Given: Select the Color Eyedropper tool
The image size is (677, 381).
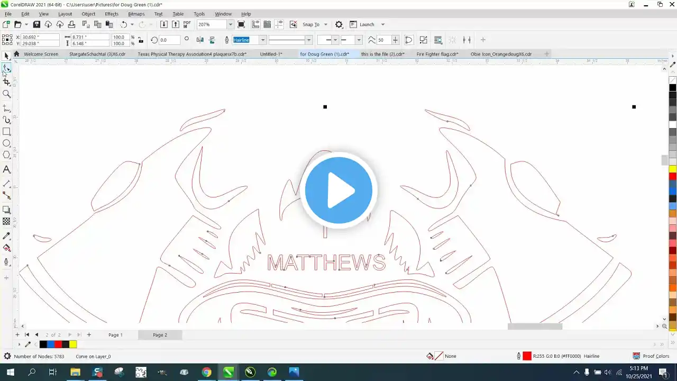Looking at the screenshot, I should click(6, 235).
